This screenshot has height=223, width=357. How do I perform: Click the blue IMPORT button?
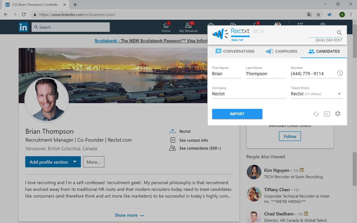pyautogui.click(x=237, y=114)
